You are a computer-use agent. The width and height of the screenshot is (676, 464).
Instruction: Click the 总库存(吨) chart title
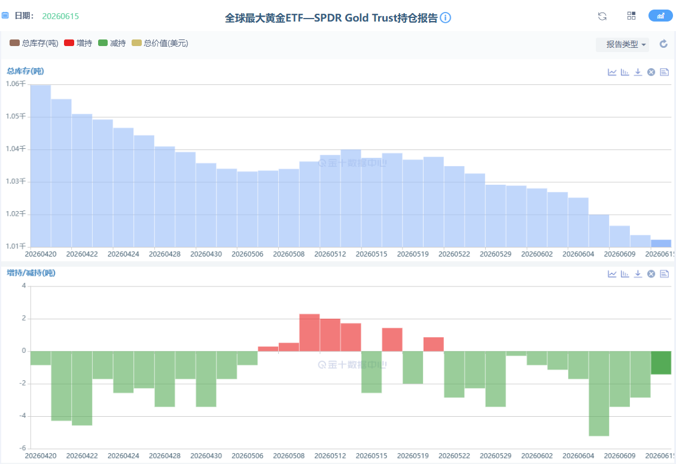click(26, 71)
